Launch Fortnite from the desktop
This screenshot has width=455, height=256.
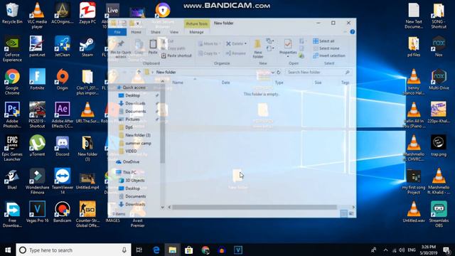37,80
